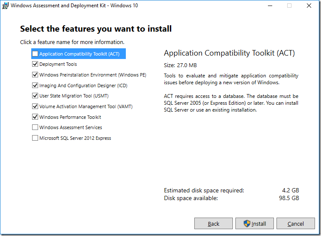This screenshot has width=321, height=236.
Task: Select User State Migration Tool (USMT) label
Action: [74, 96]
